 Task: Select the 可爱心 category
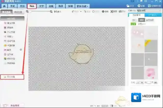[8, 37]
